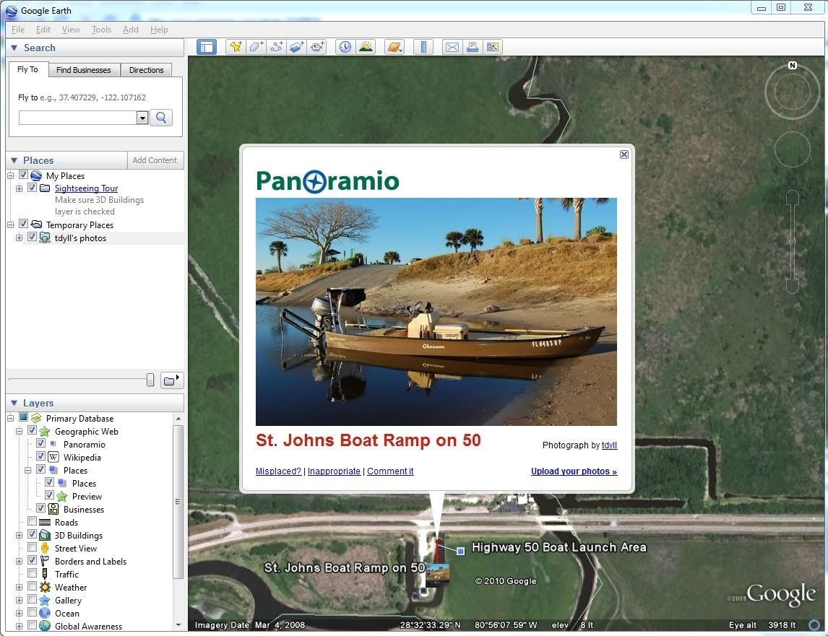Click the Fly to input field
Screen dimensions: 828x636
tap(78, 118)
